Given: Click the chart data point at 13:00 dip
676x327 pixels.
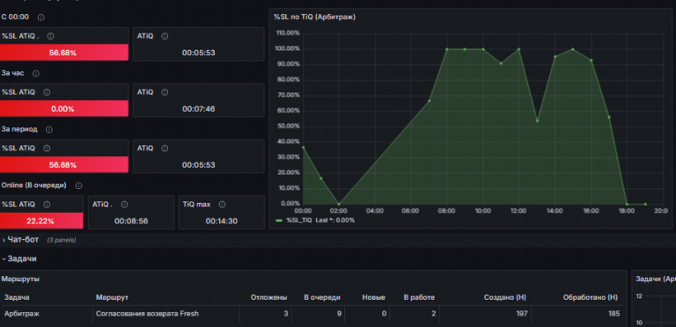Looking at the screenshot, I should click(537, 121).
